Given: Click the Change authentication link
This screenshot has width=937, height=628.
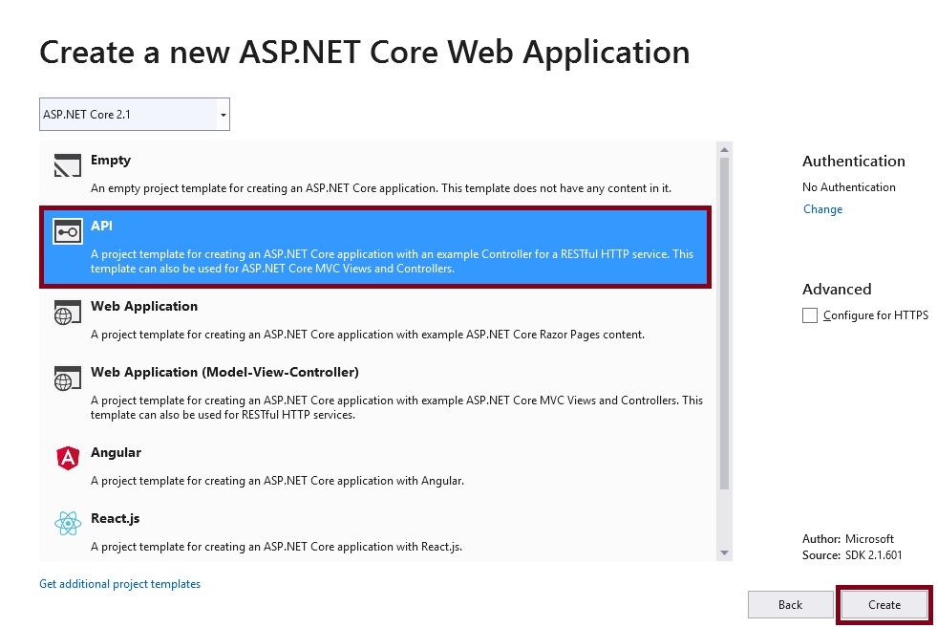Looking at the screenshot, I should 822,208.
